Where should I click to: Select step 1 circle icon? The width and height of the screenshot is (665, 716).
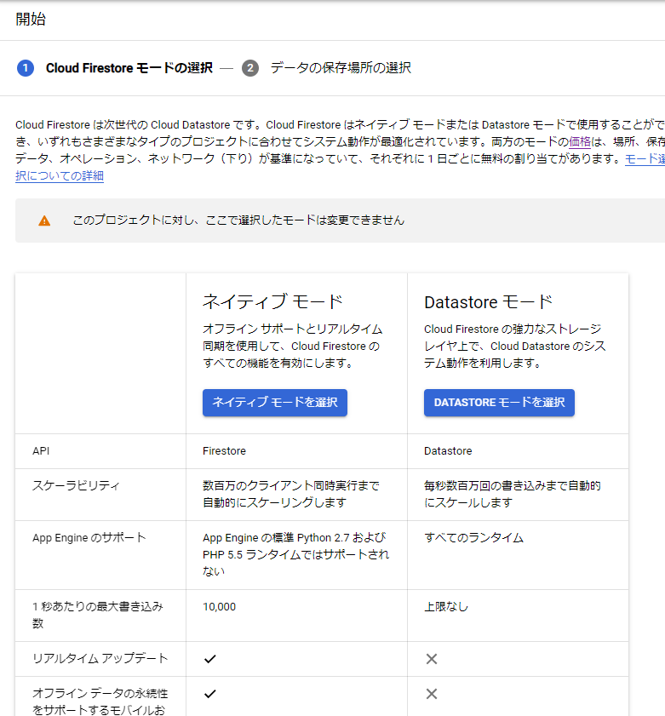(26, 68)
